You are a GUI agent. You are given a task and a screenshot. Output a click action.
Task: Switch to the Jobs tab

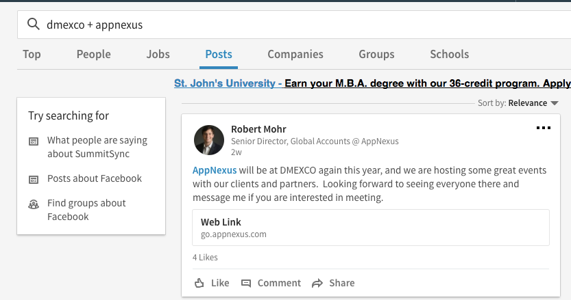click(158, 55)
